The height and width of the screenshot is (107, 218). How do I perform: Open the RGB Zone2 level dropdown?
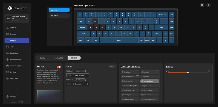(80, 80)
